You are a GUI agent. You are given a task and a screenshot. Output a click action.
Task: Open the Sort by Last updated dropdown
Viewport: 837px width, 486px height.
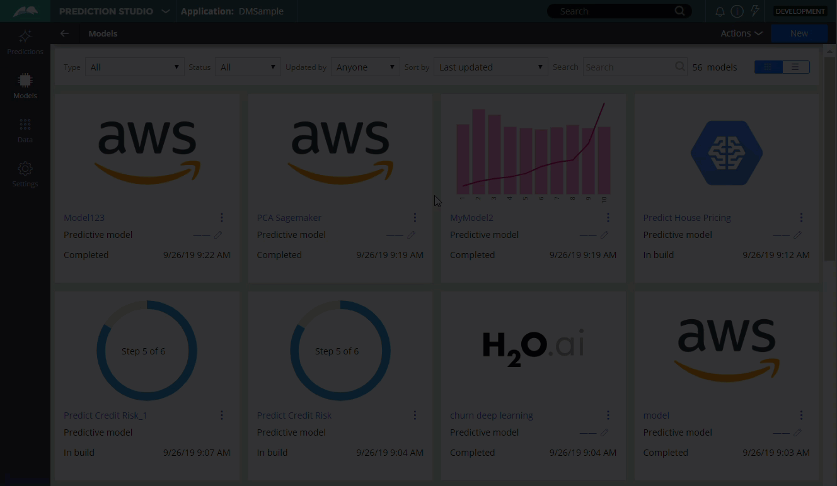[x=490, y=67]
